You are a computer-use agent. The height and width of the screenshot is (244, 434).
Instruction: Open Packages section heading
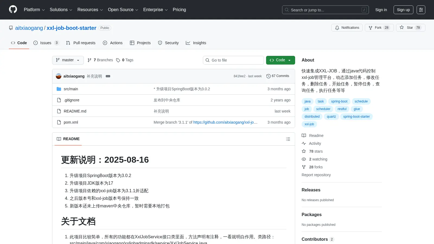(x=312, y=215)
